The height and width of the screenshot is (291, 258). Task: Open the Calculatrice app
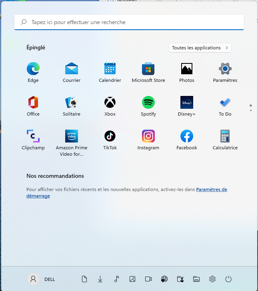(225, 140)
